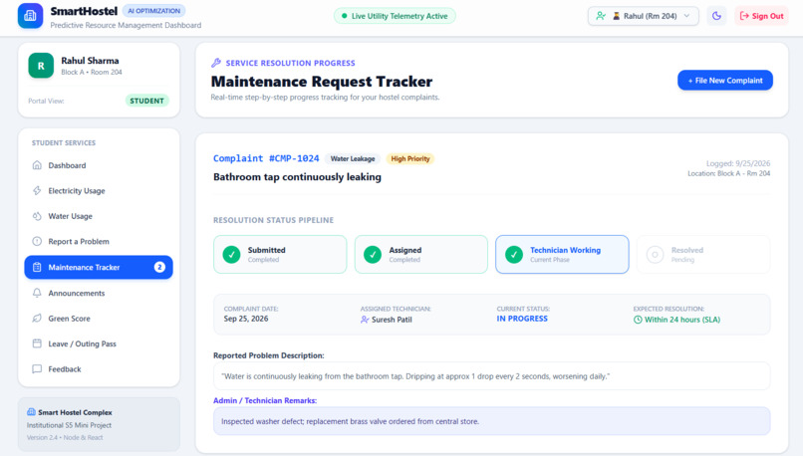Viewport: 803px width, 456px height.
Task: Click the Bathroom tap continuously leaking title
Action: point(297,177)
